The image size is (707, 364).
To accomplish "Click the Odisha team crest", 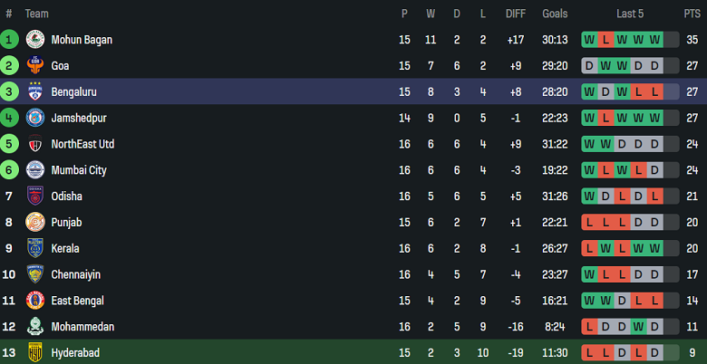I will (x=35, y=196).
